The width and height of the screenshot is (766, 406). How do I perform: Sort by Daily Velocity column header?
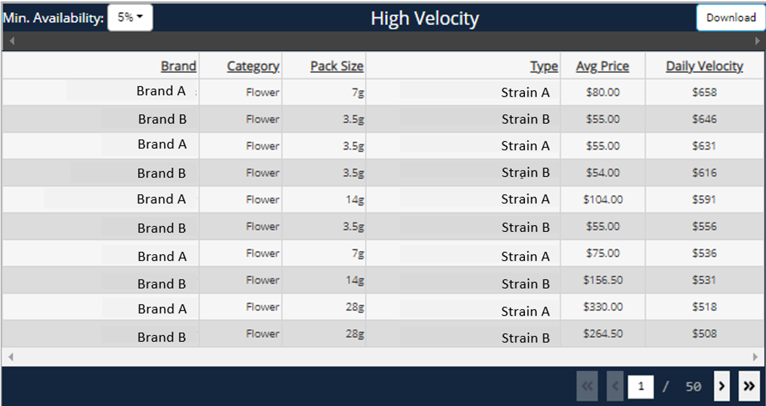704,66
